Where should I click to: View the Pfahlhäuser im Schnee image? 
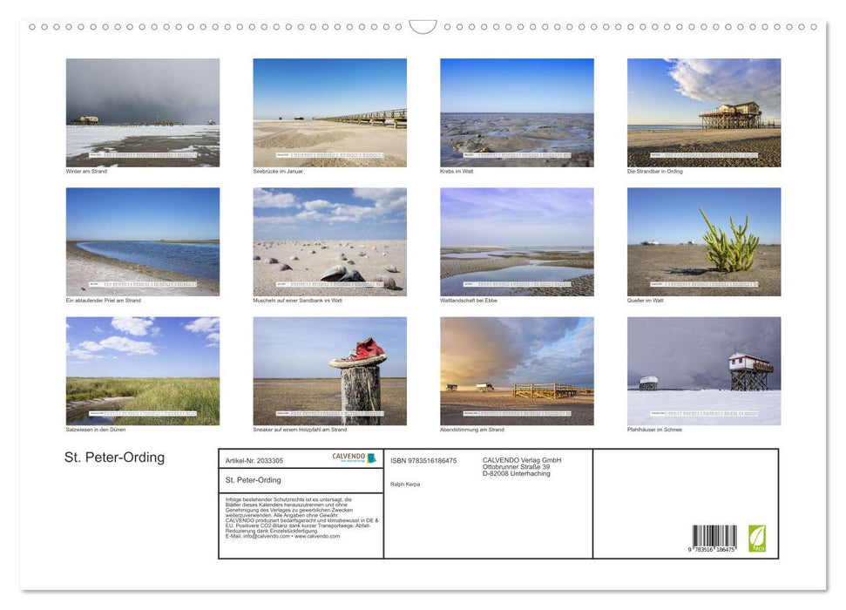pos(704,370)
